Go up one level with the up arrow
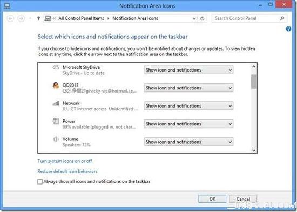The width and height of the screenshot is (297, 212). click(38, 18)
